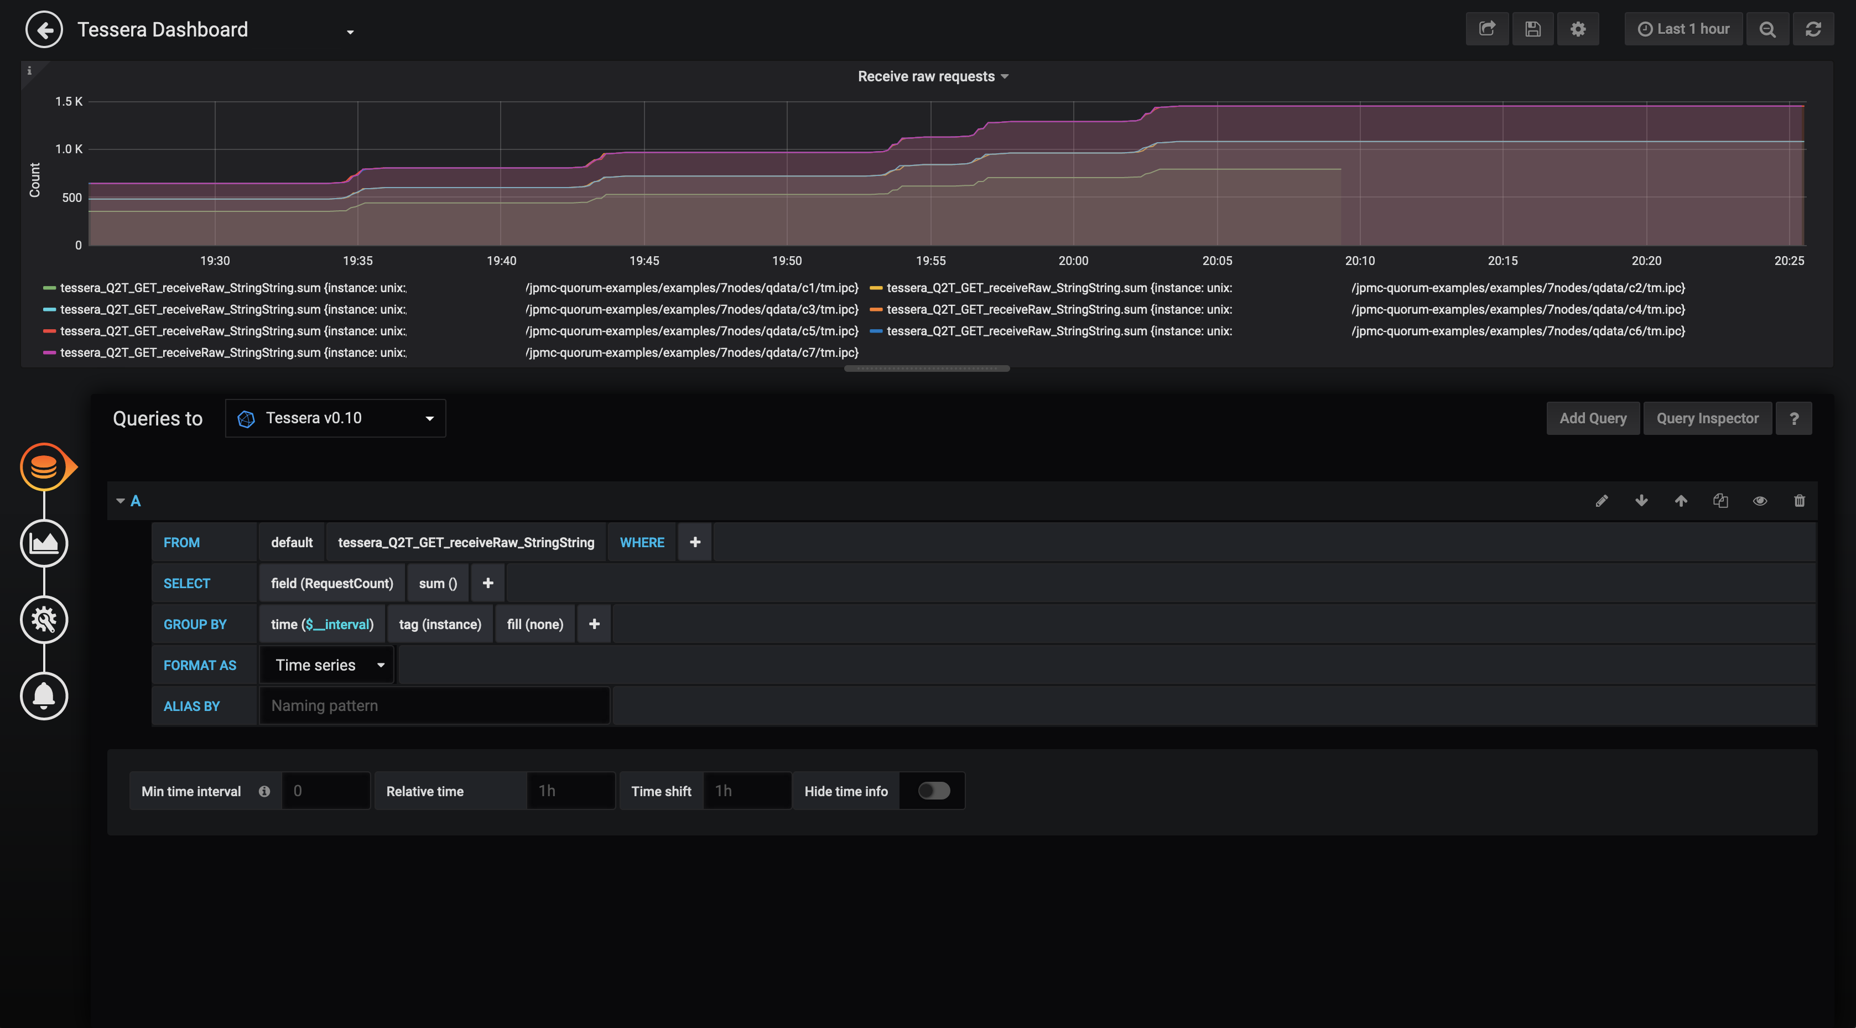This screenshot has width=1856, height=1028.
Task: Move query A up
Action: click(1681, 501)
